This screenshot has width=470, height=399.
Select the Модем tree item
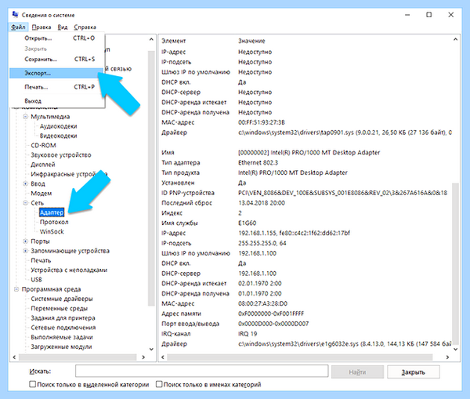point(41,193)
